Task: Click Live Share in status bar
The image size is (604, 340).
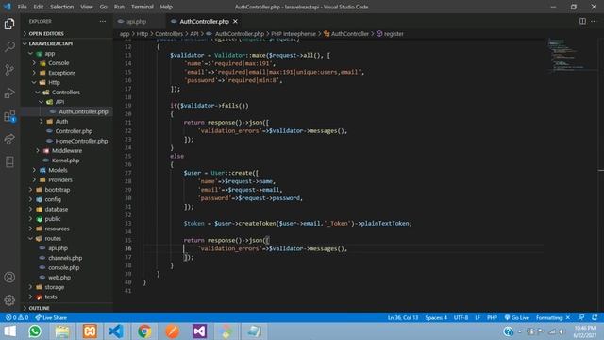Action: 51,317
